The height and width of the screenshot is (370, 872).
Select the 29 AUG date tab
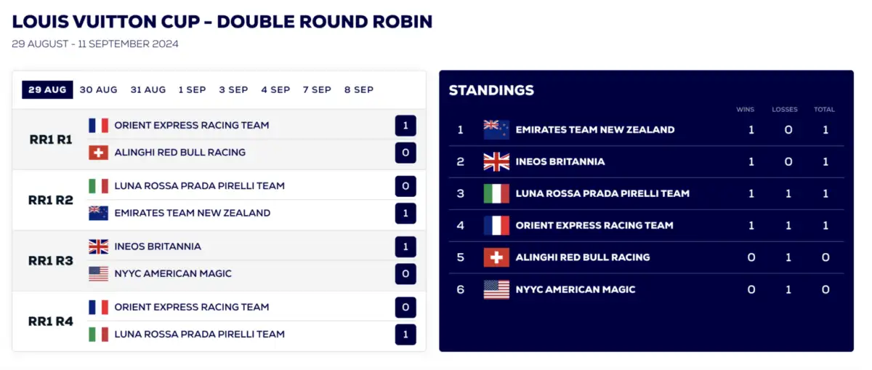pos(47,89)
